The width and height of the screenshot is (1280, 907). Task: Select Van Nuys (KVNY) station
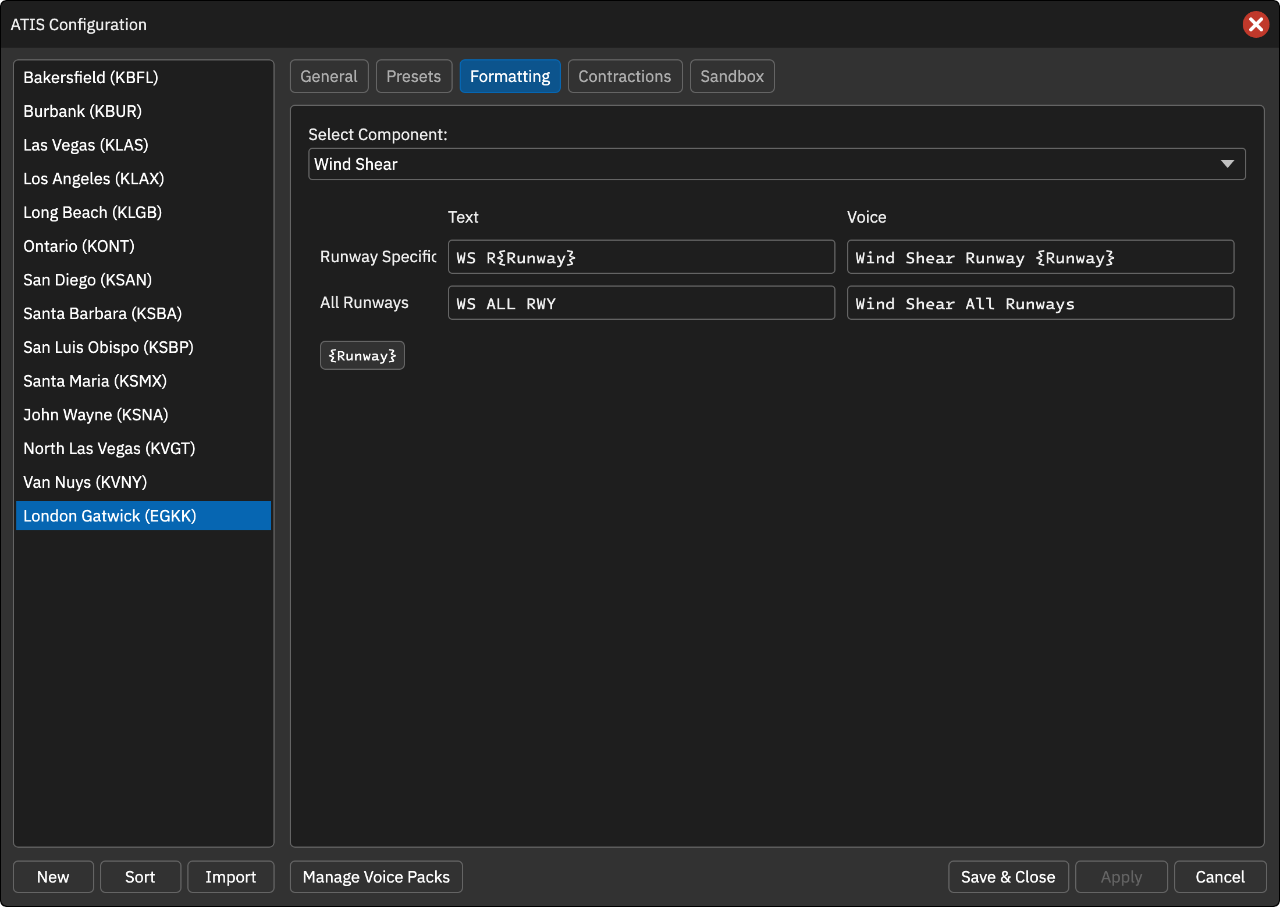point(144,482)
